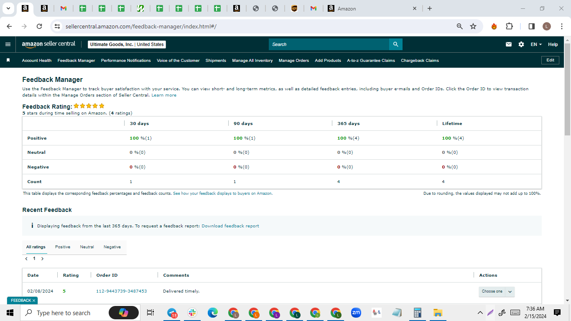This screenshot has height=321, width=571.
Task: Go to previous page of feedback
Action: tap(26, 259)
